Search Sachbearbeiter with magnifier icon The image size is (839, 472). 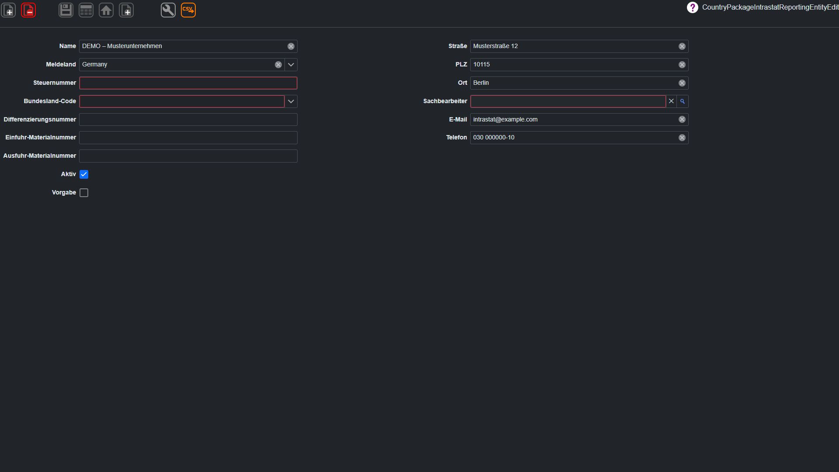[x=683, y=101]
